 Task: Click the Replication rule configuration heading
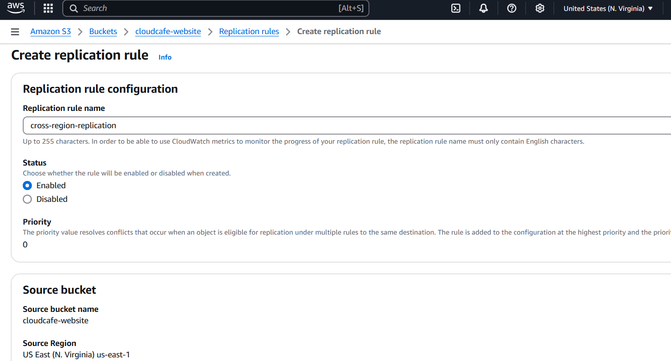click(101, 89)
